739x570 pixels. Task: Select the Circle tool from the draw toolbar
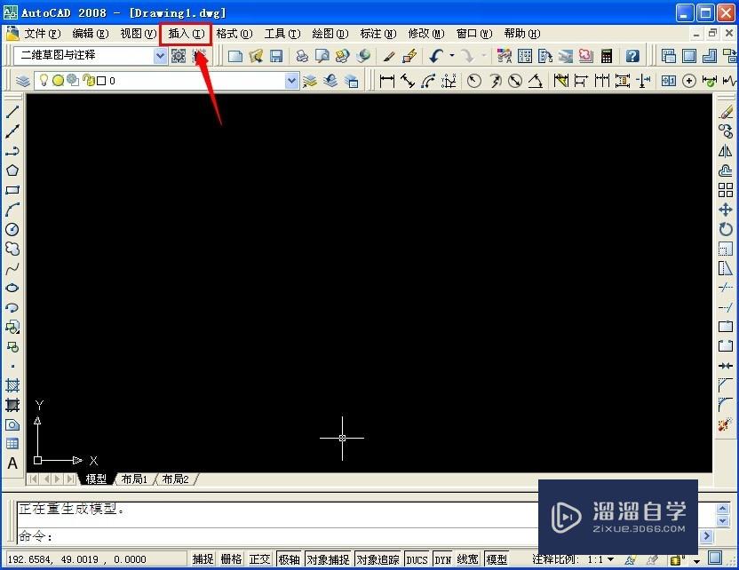click(11, 226)
